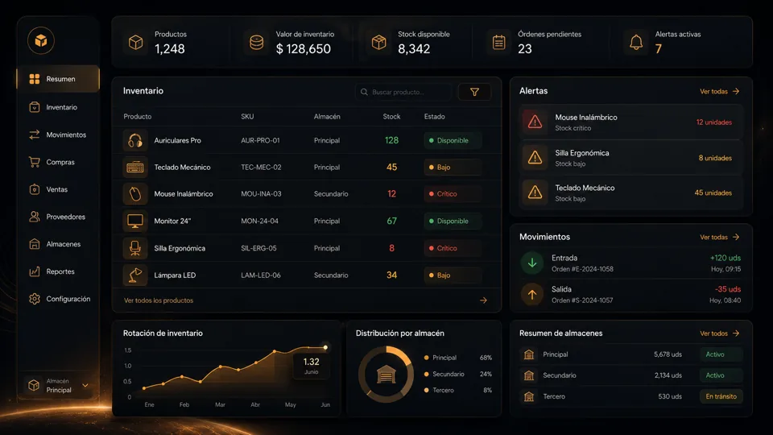Click Orden #S-2024-1057
The image size is (773, 435).
point(582,300)
